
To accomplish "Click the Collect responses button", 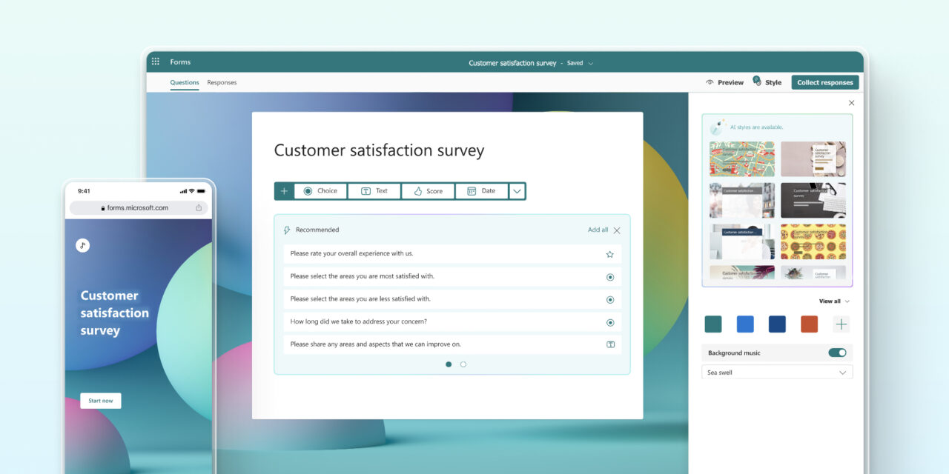I will 824,83.
